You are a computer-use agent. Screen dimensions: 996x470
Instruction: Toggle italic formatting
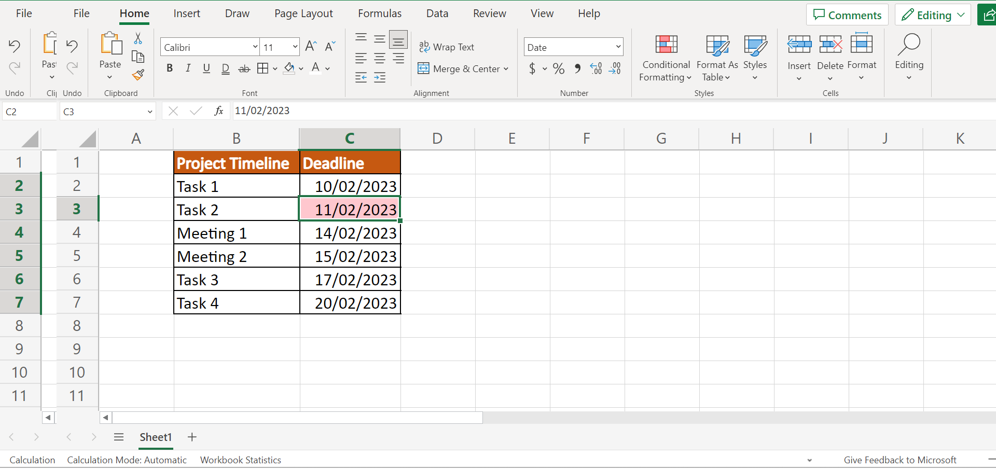[188, 68]
